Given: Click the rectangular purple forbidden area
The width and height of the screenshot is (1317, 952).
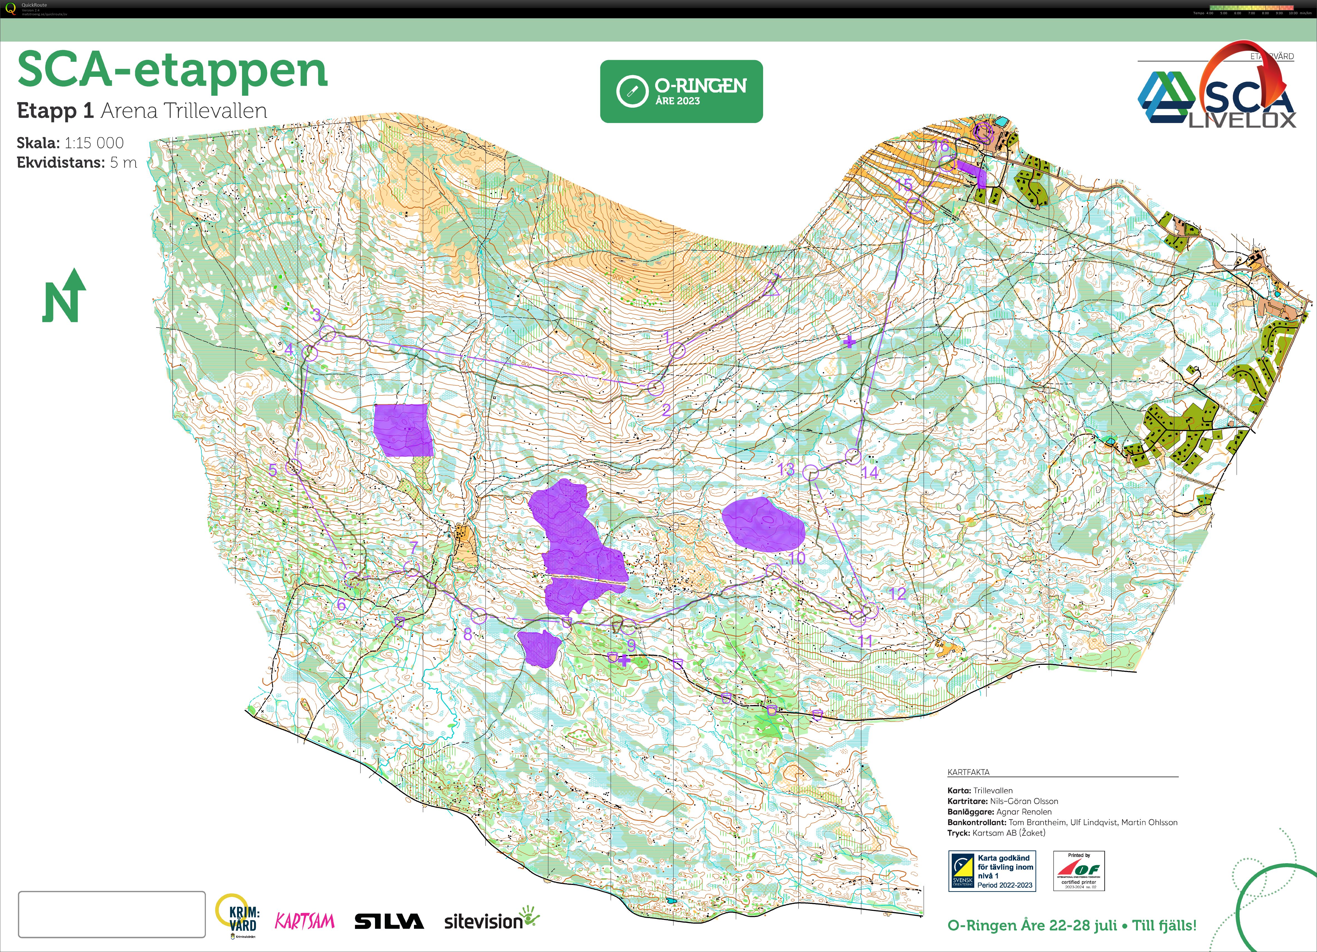Looking at the screenshot, I should coord(404,430).
